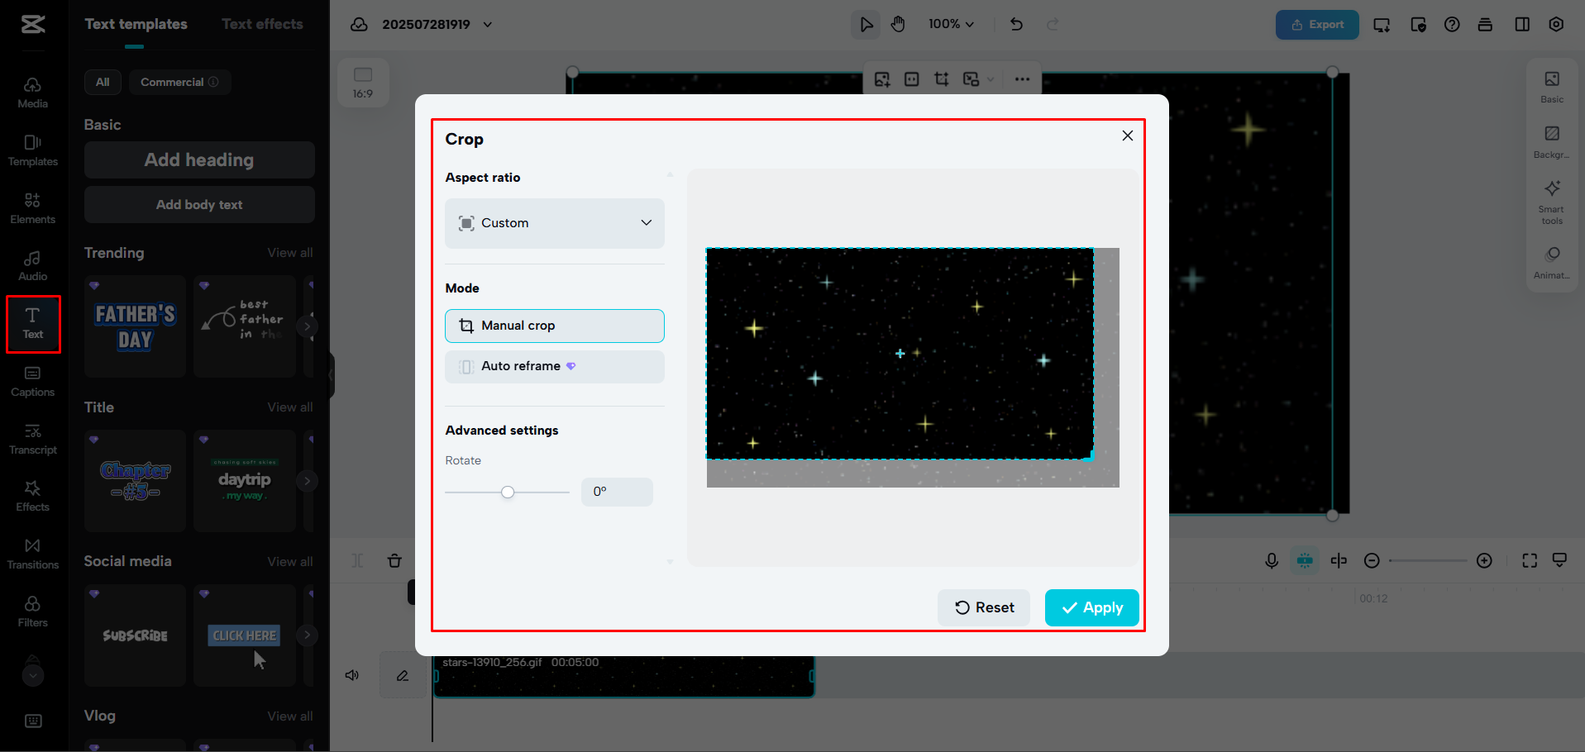Toggle fullscreen preview mode

(x=1530, y=560)
